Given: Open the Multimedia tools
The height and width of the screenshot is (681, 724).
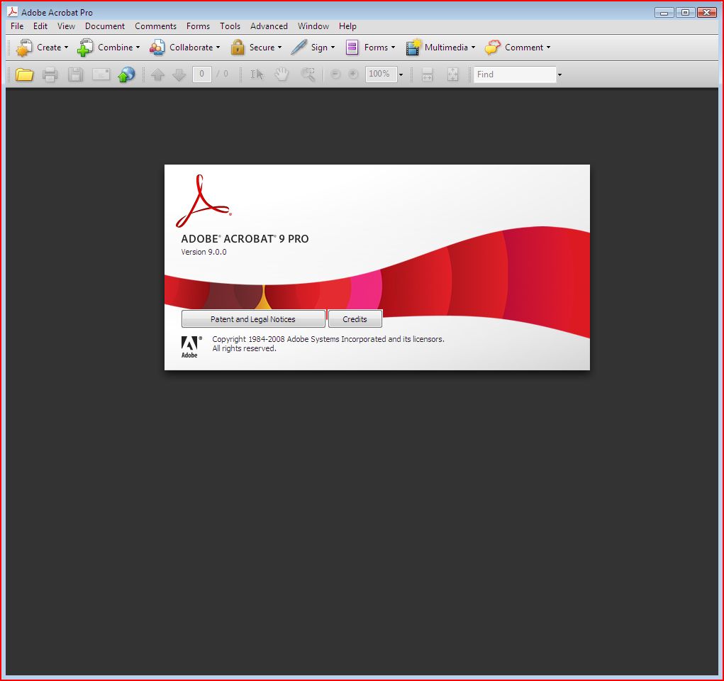Looking at the screenshot, I should tap(440, 47).
